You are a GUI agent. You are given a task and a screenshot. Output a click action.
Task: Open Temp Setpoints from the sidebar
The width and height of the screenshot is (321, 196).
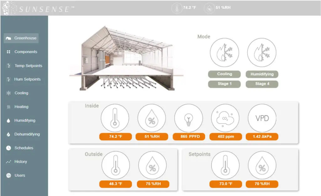pos(28,66)
